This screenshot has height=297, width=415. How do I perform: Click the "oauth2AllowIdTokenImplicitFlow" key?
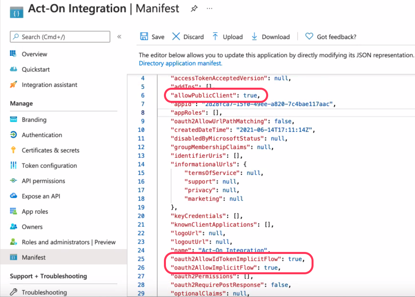pyautogui.click(x=226, y=259)
